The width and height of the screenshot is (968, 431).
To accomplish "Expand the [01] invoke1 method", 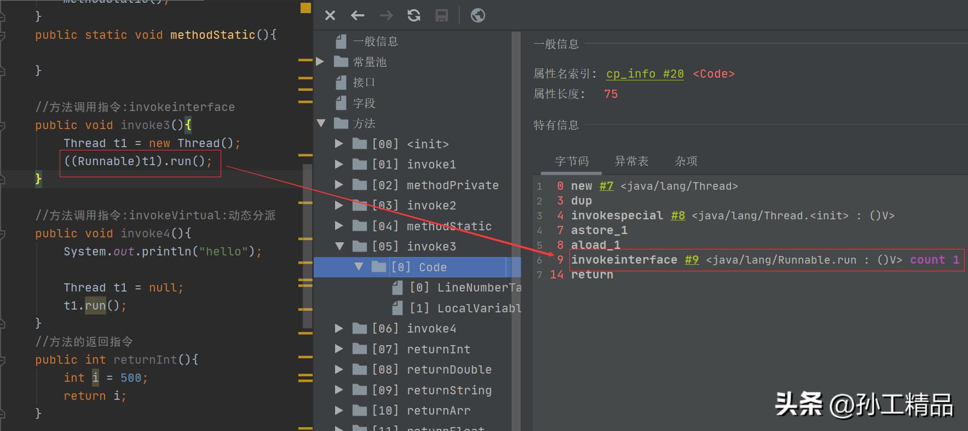I will coord(339,165).
